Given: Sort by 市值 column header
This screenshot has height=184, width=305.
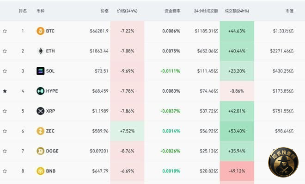Looking at the screenshot, I should 289,11.
